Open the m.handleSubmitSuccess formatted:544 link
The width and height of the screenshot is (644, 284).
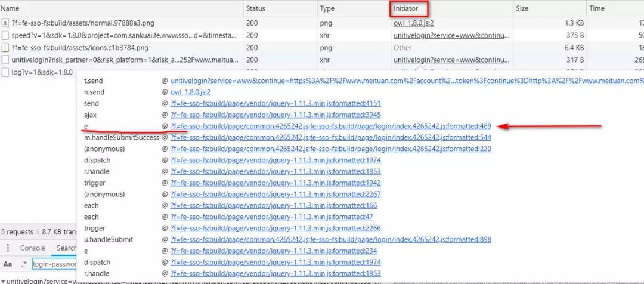pyautogui.click(x=330, y=138)
